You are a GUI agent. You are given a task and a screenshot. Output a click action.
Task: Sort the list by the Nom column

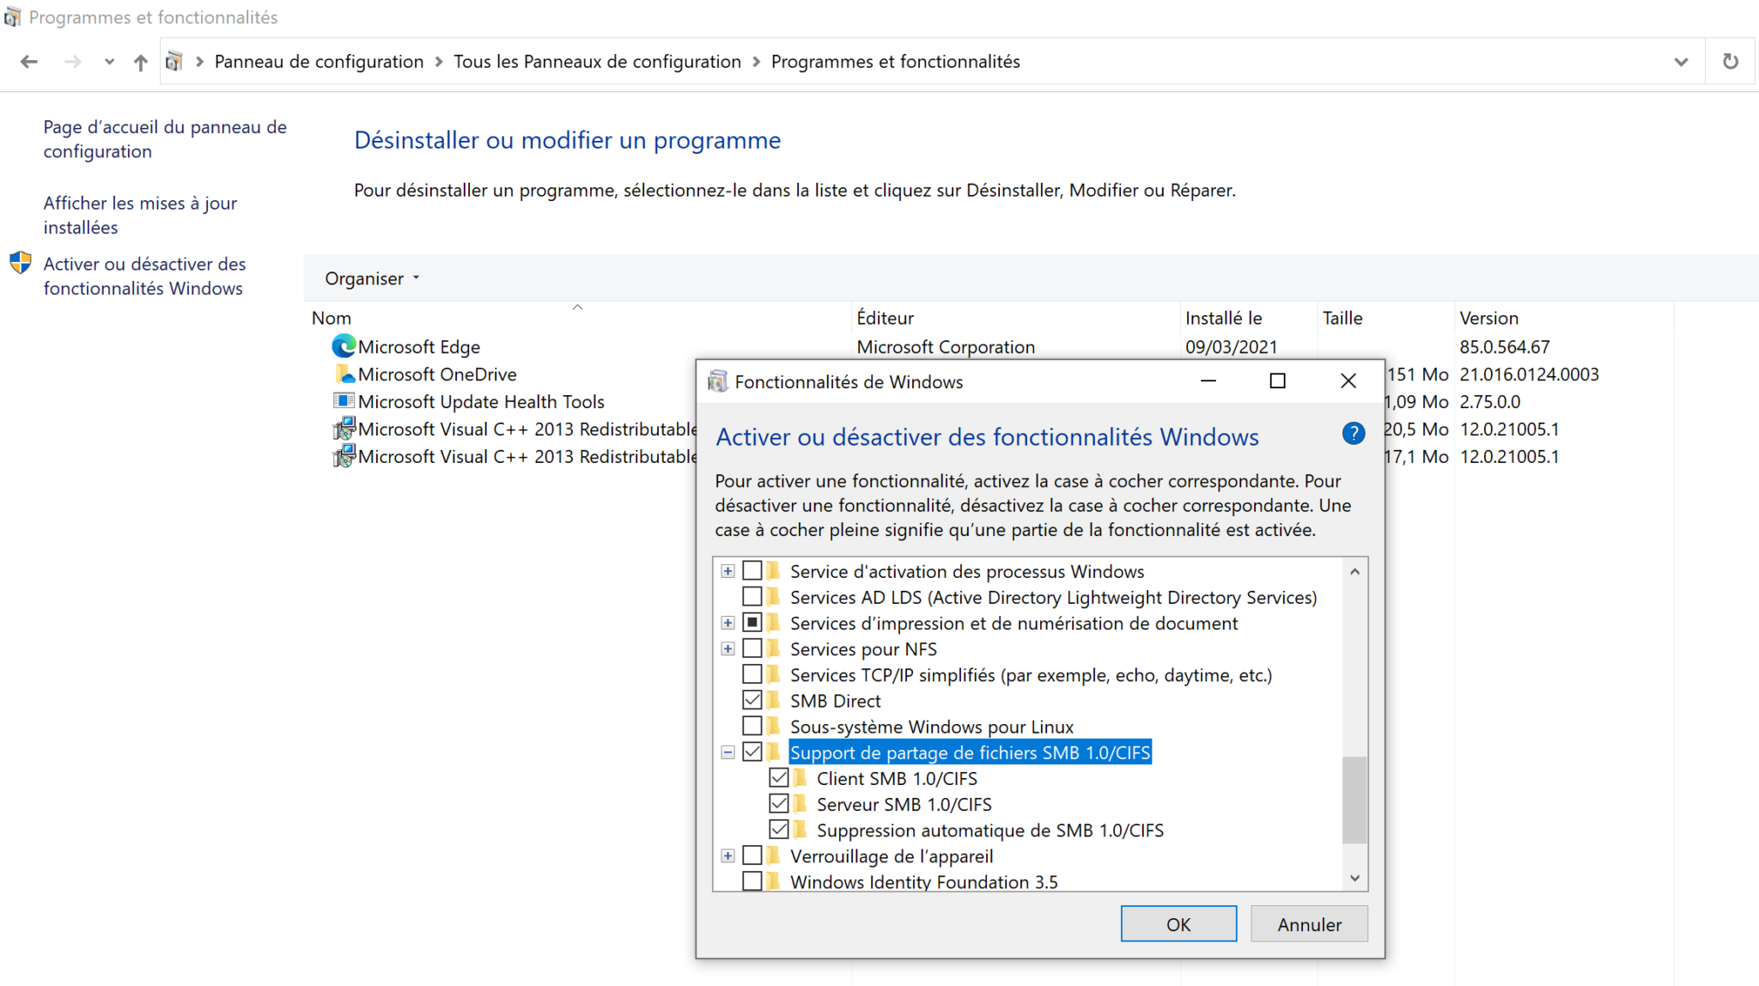[x=332, y=317]
